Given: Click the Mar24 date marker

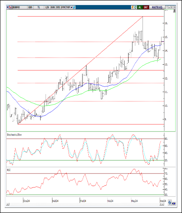Looking at the screenshot, I should tap(83, 201).
